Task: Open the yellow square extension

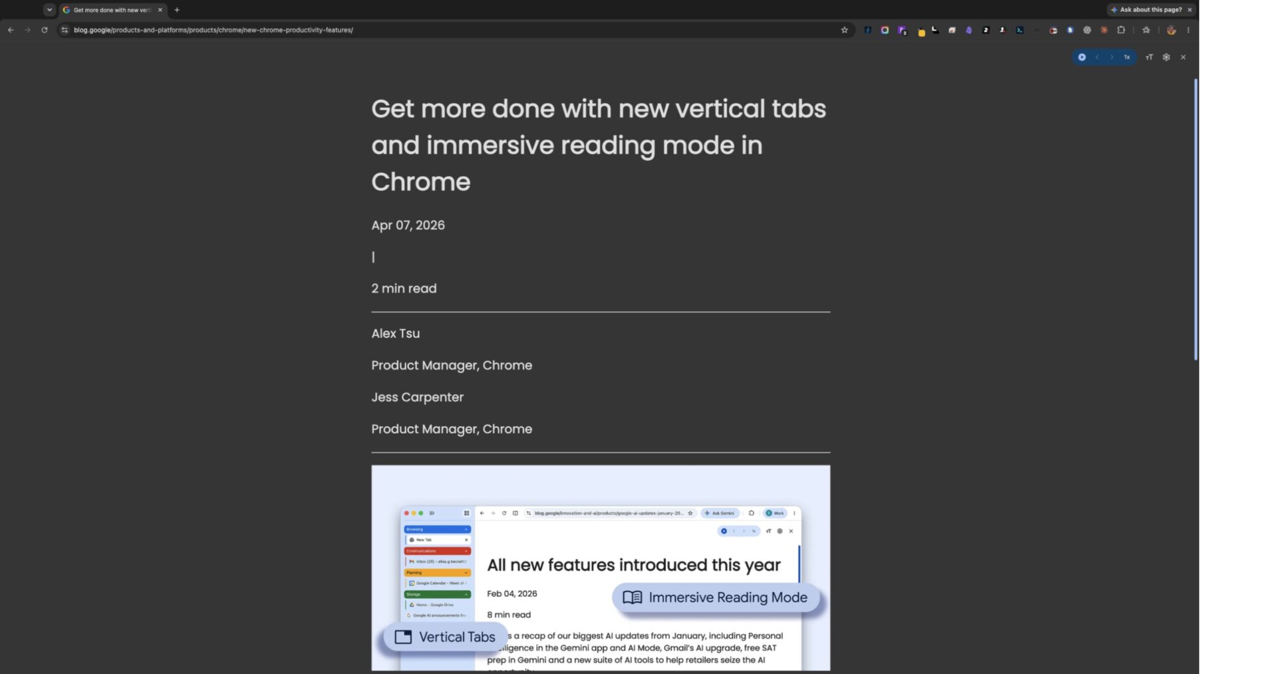Action: tap(921, 32)
